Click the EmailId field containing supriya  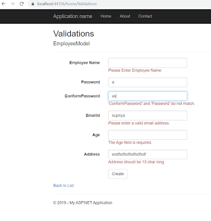147,115
